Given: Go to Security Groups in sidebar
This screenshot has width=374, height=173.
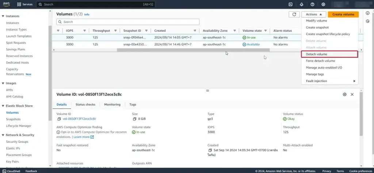Looking at the screenshot, I should click(x=17, y=142).
